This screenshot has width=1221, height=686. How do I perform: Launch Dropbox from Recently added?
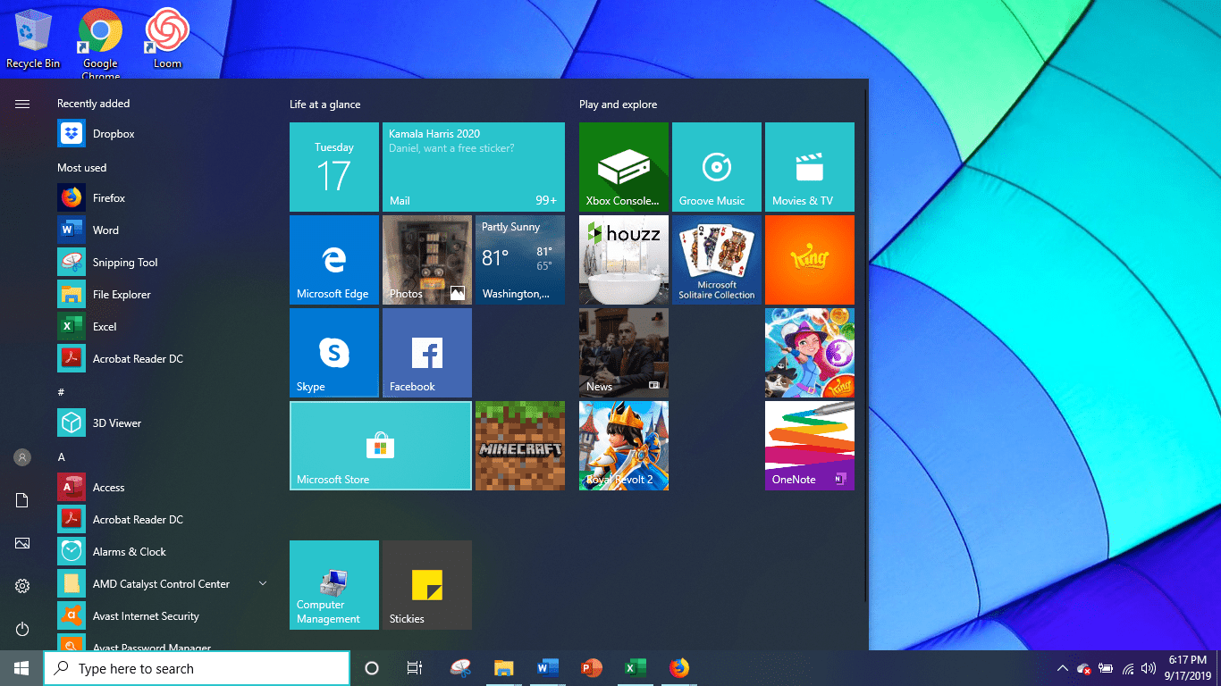[x=162, y=134]
